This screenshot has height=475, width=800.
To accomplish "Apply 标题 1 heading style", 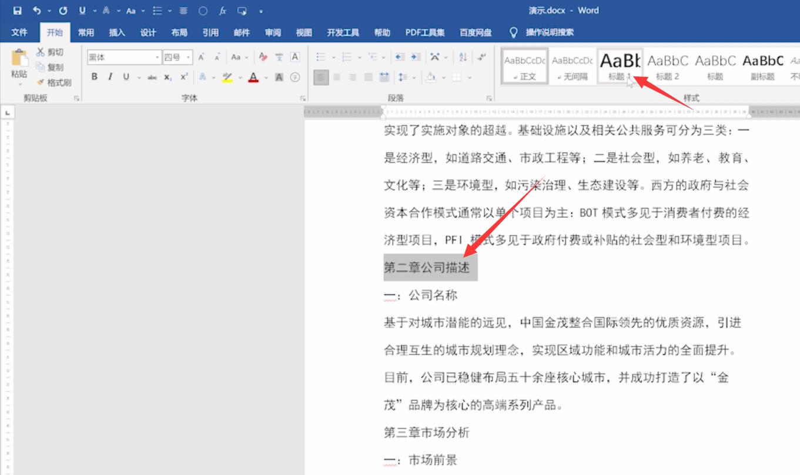I will (620, 66).
